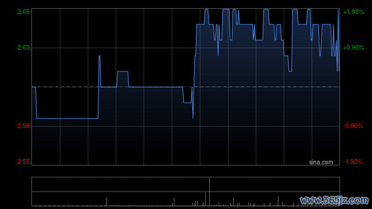Click the 2.63 price axis label
Image resolution: width=372 pixels, height=209 pixels.
tap(23, 48)
